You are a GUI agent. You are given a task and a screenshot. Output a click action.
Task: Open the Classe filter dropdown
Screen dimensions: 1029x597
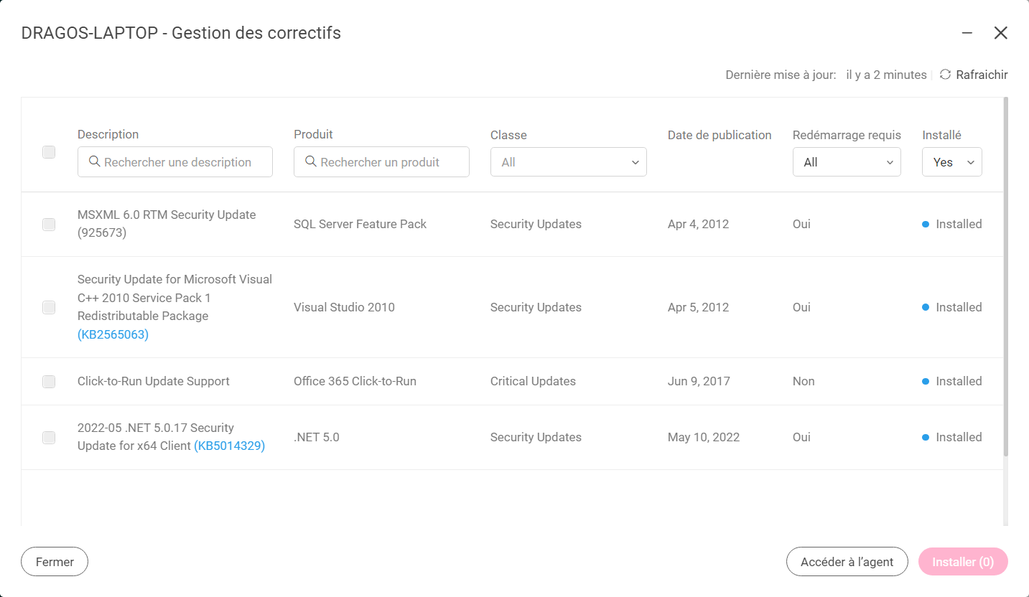click(569, 162)
